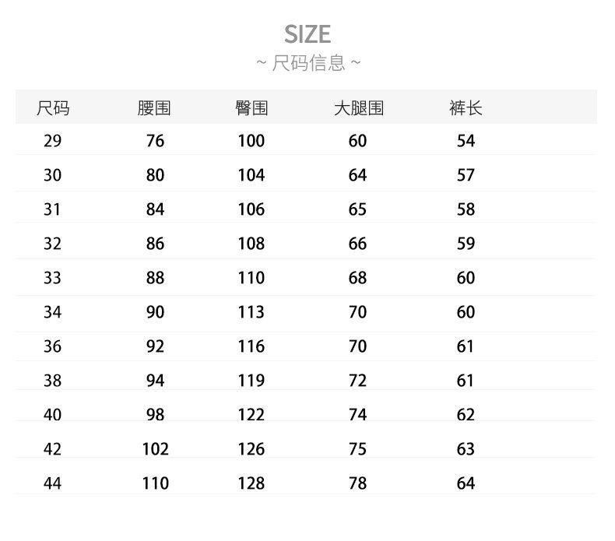Select the 尺码 column header
The width and height of the screenshot is (615, 541).
(x=53, y=108)
